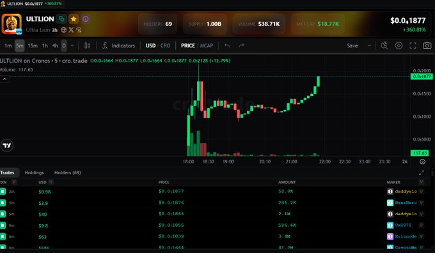The image size is (435, 253).
Task: Click the ULTLION token avatar image
Action: tap(12, 24)
